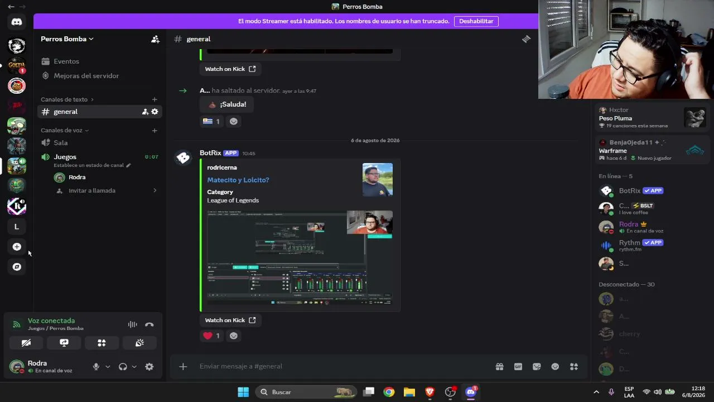Open noise suppression settings icon
Screen dimensions: 714x402
click(132, 324)
